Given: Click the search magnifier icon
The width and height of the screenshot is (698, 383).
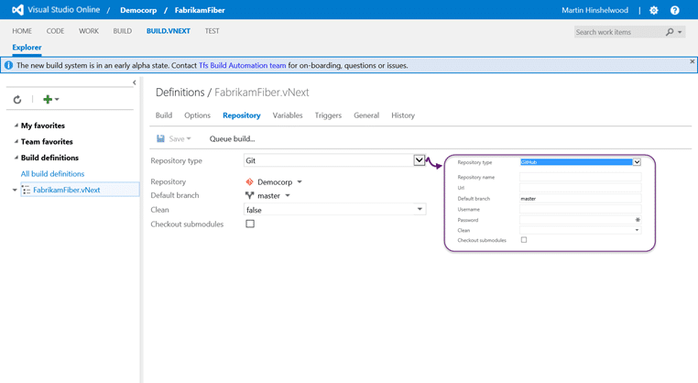Looking at the screenshot, I should click(670, 32).
